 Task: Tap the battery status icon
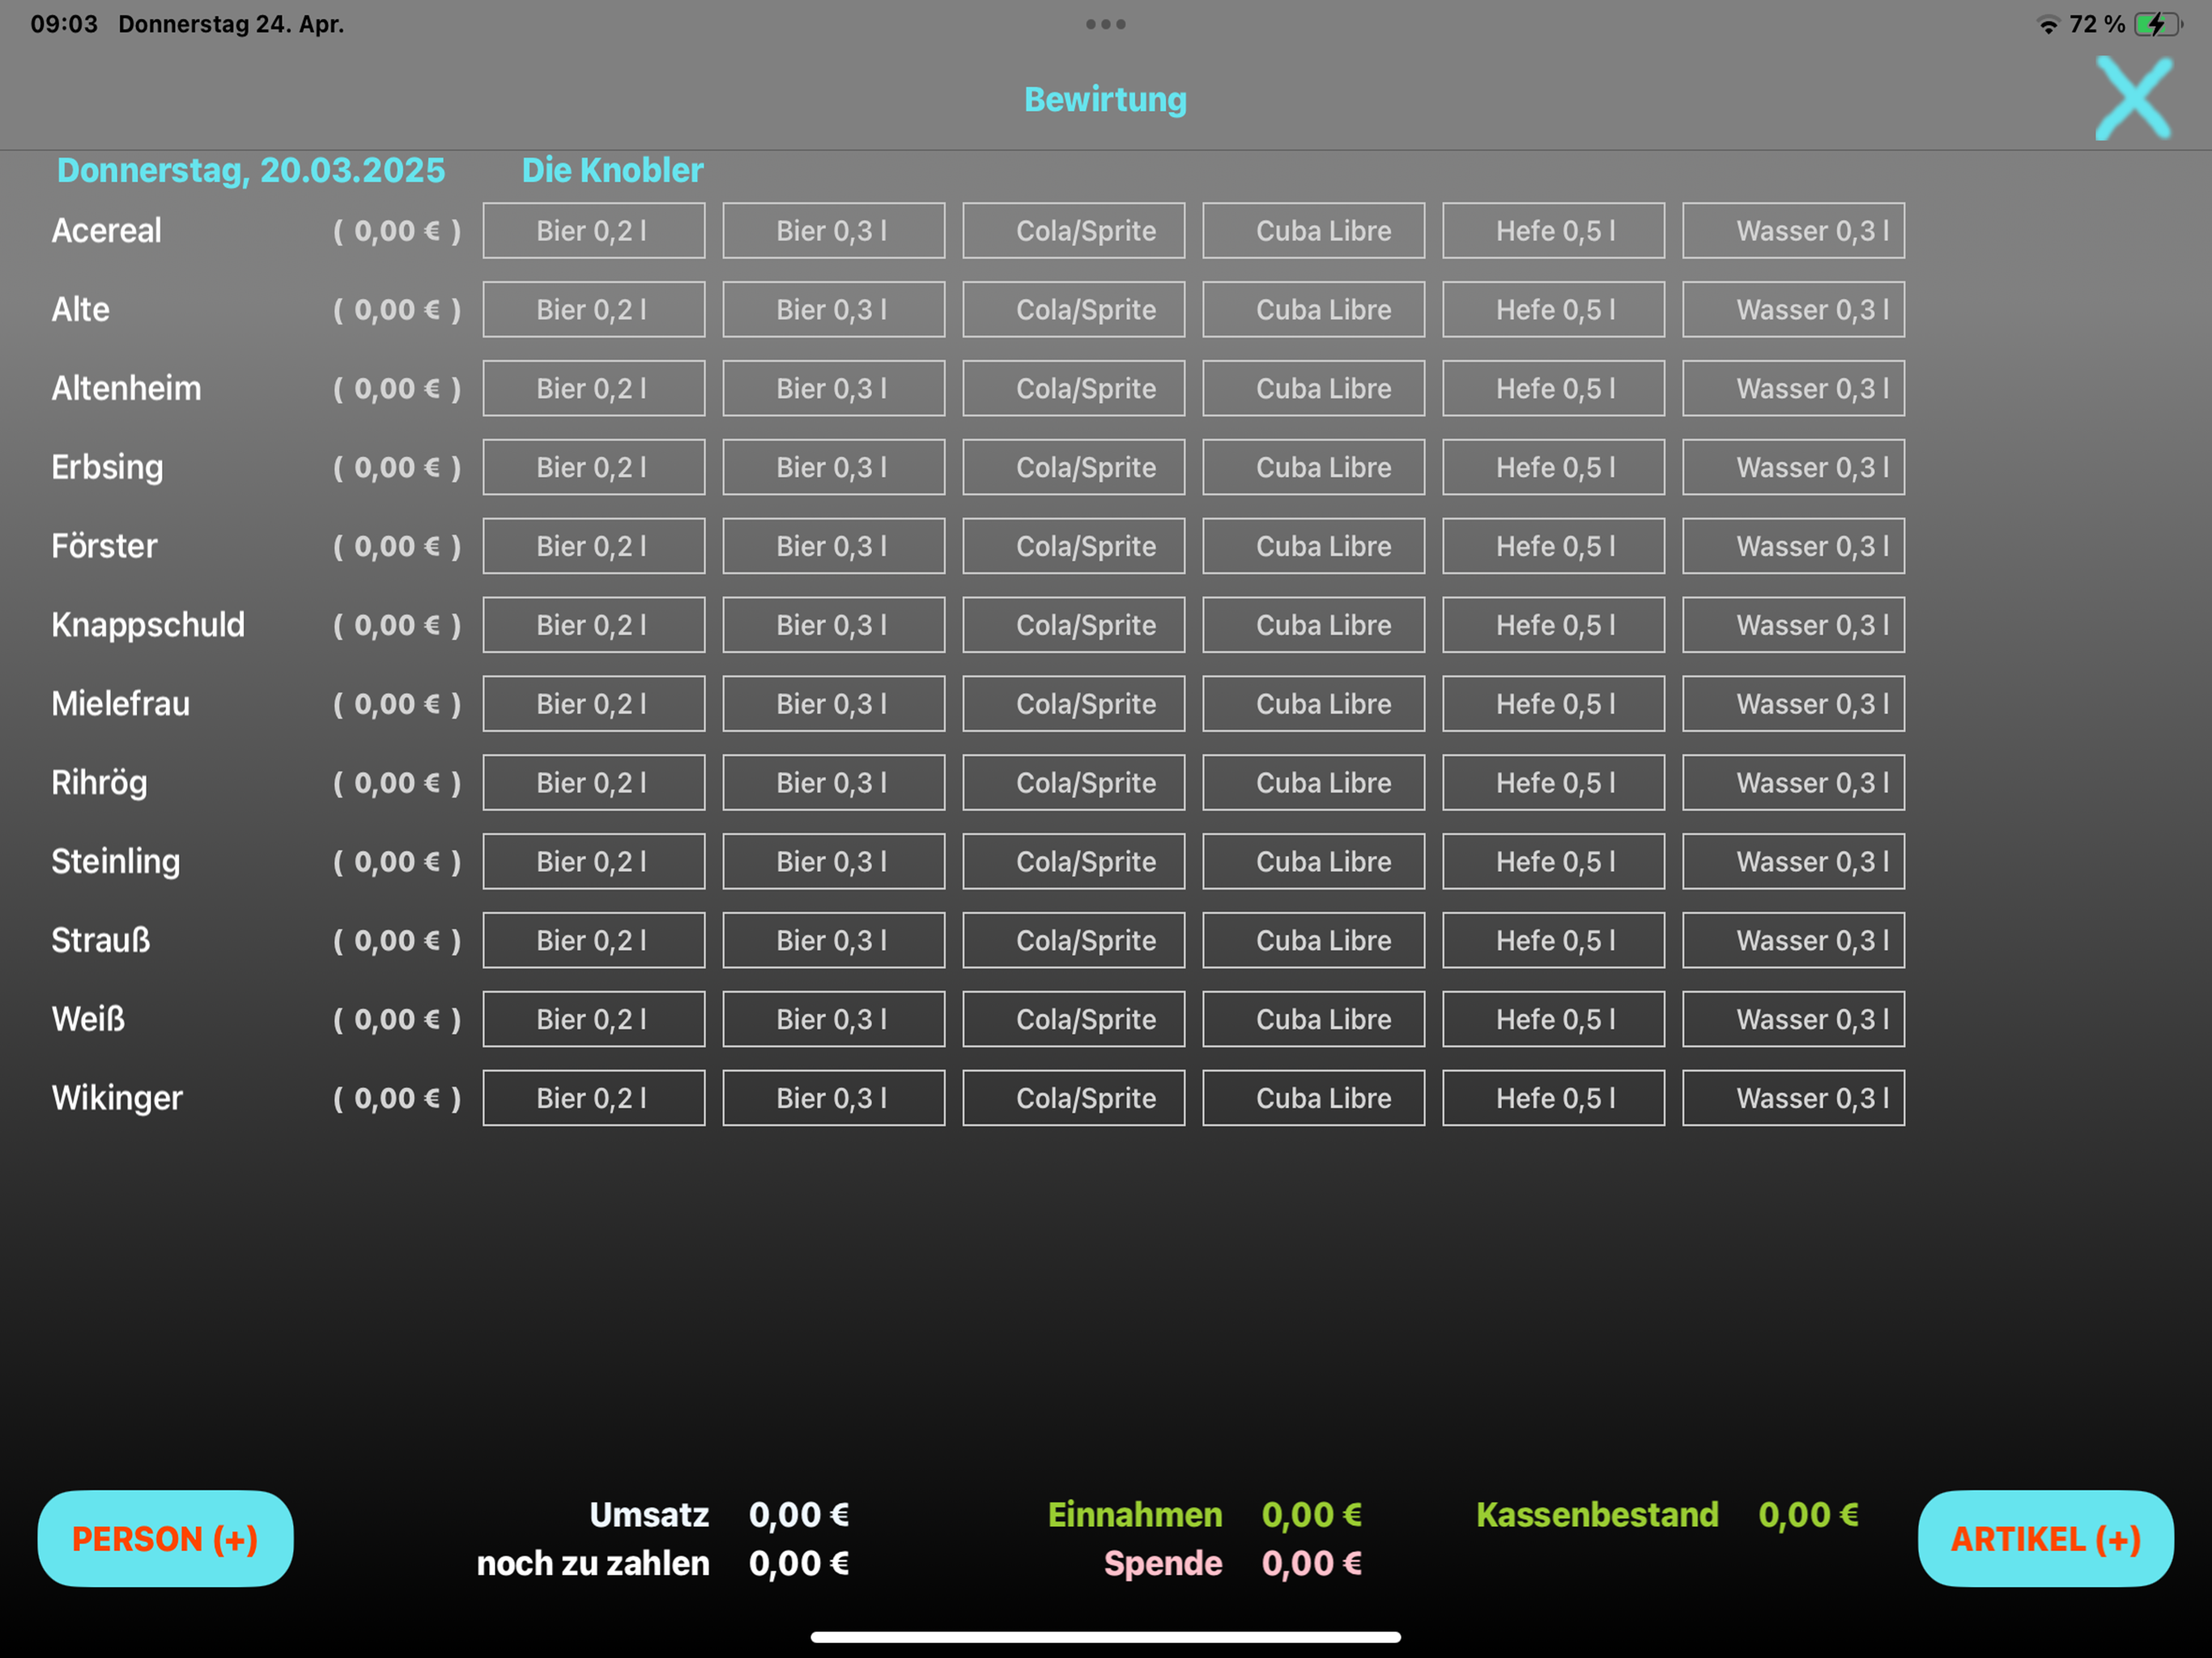(2157, 24)
